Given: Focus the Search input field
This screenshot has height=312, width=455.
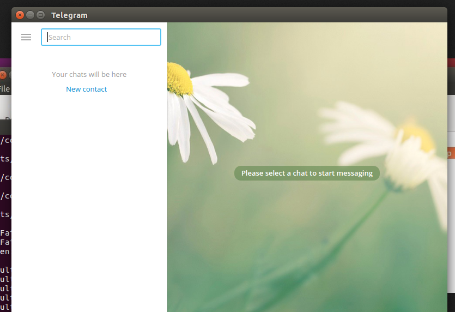Looking at the screenshot, I should (101, 37).
